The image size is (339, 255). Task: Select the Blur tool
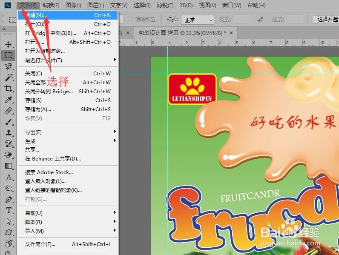pyautogui.click(x=9, y=177)
